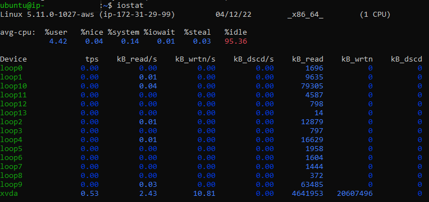Click the %steal column header
The height and width of the screenshot is (202, 429).
pyautogui.click(x=197, y=32)
